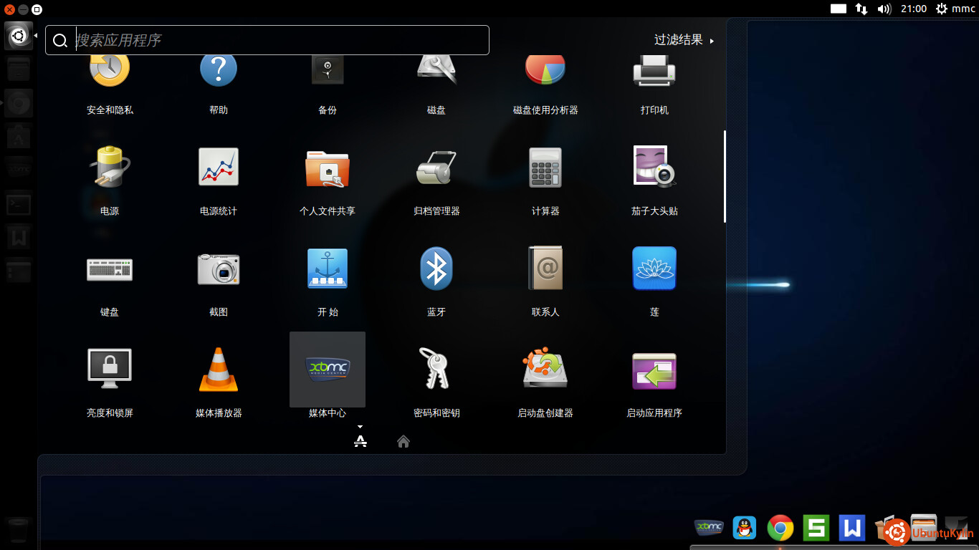
Task: Switch to the applications lens tab
Action: pos(360,441)
